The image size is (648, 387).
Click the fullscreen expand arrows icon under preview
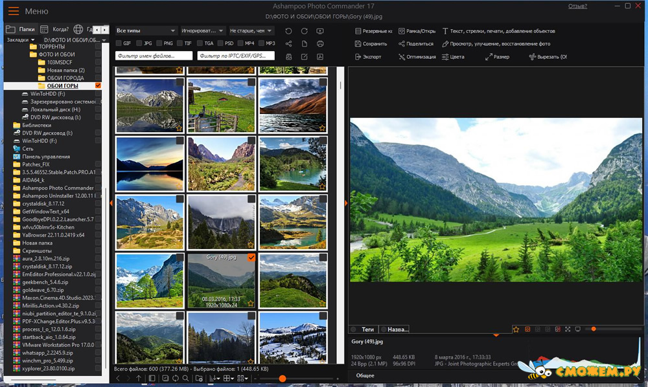tap(568, 329)
